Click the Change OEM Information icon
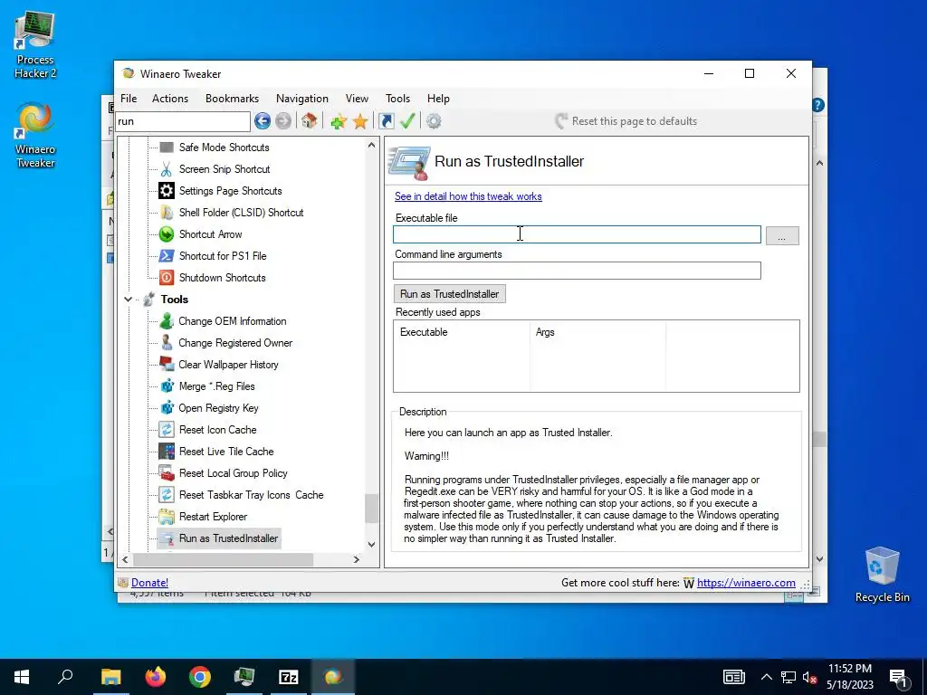Screen dimensions: 927x695 click(x=167, y=321)
